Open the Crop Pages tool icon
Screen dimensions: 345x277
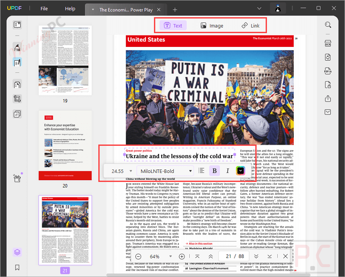(17, 99)
